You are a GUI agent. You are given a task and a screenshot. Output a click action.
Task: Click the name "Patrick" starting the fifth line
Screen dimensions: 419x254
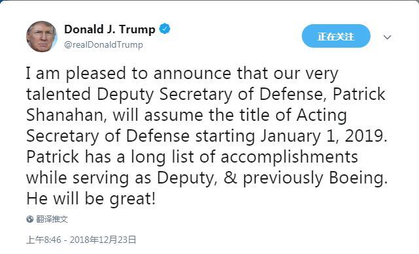tap(52, 157)
